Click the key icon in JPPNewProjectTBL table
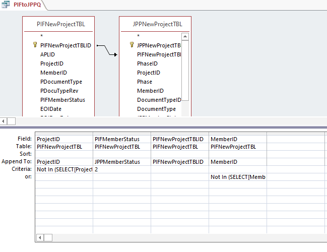 click(x=132, y=45)
